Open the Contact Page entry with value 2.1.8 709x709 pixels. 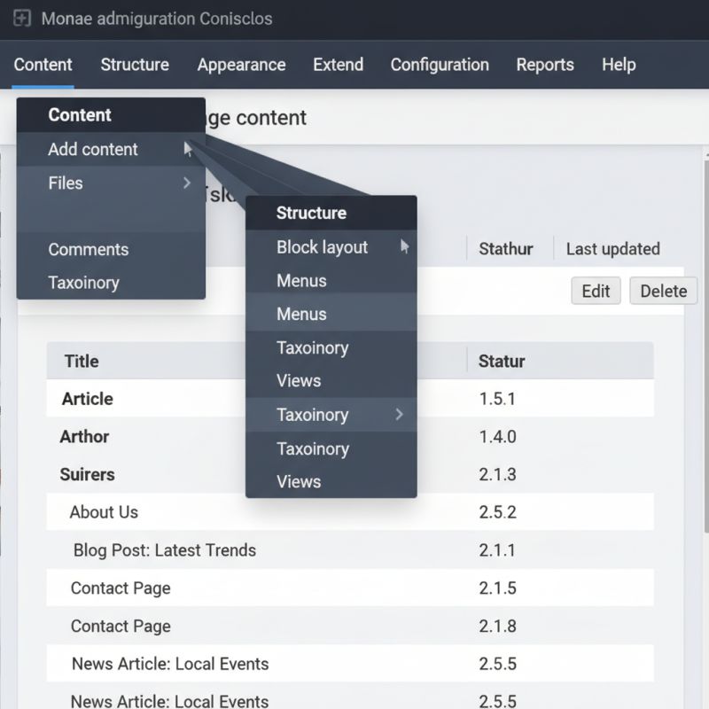pos(121,627)
